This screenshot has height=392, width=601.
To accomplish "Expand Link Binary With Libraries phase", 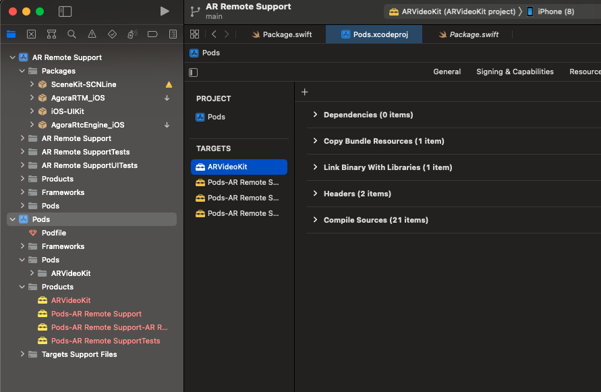I will [315, 167].
